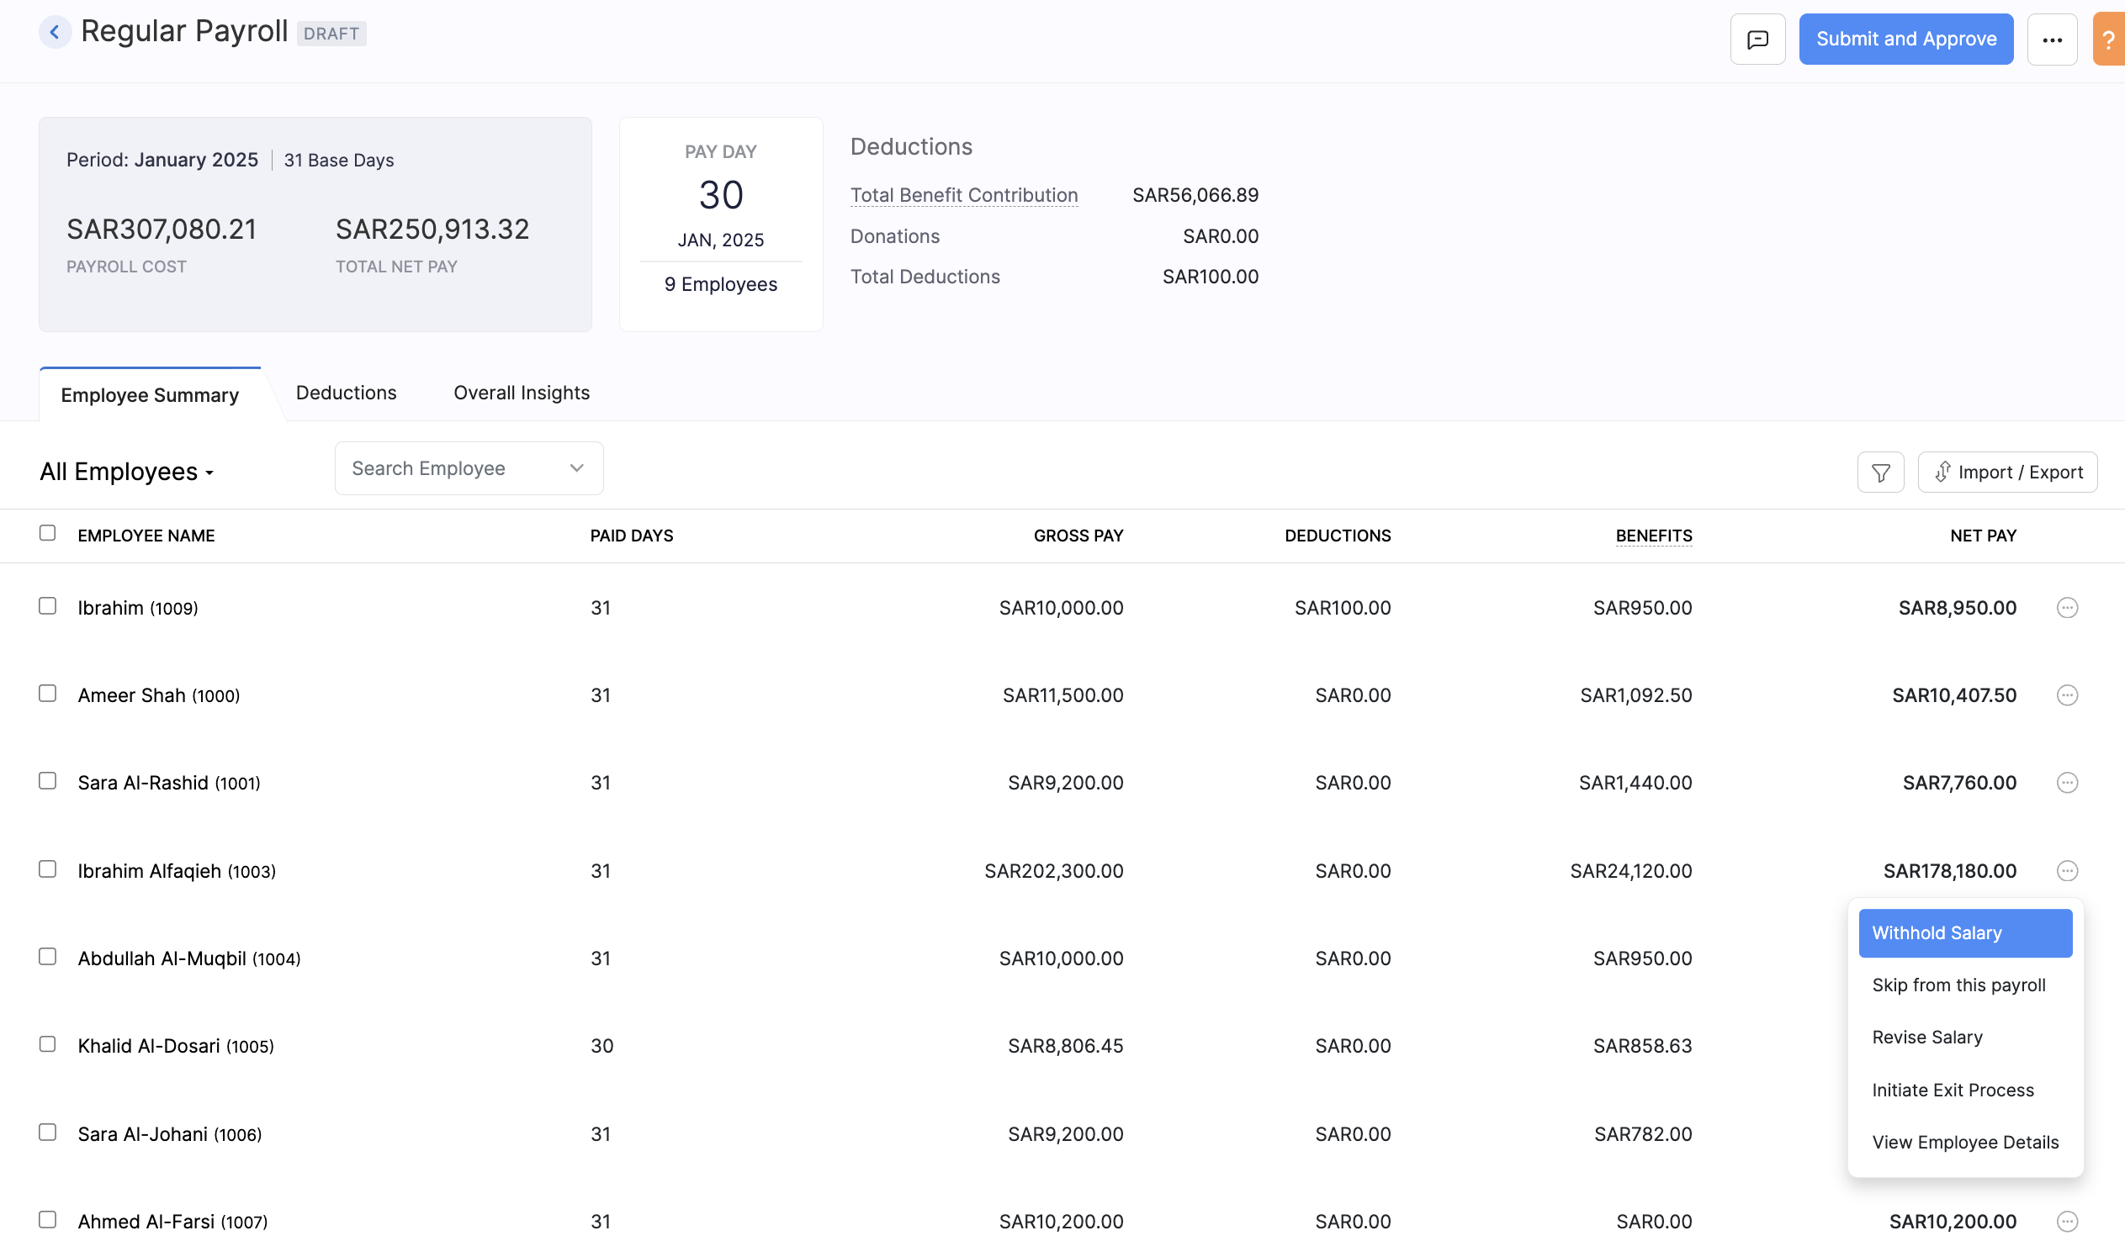Viewport: 2125px width, 1241px height.
Task: Open row actions for Ibrahim (1009)
Action: (2067, 607)
